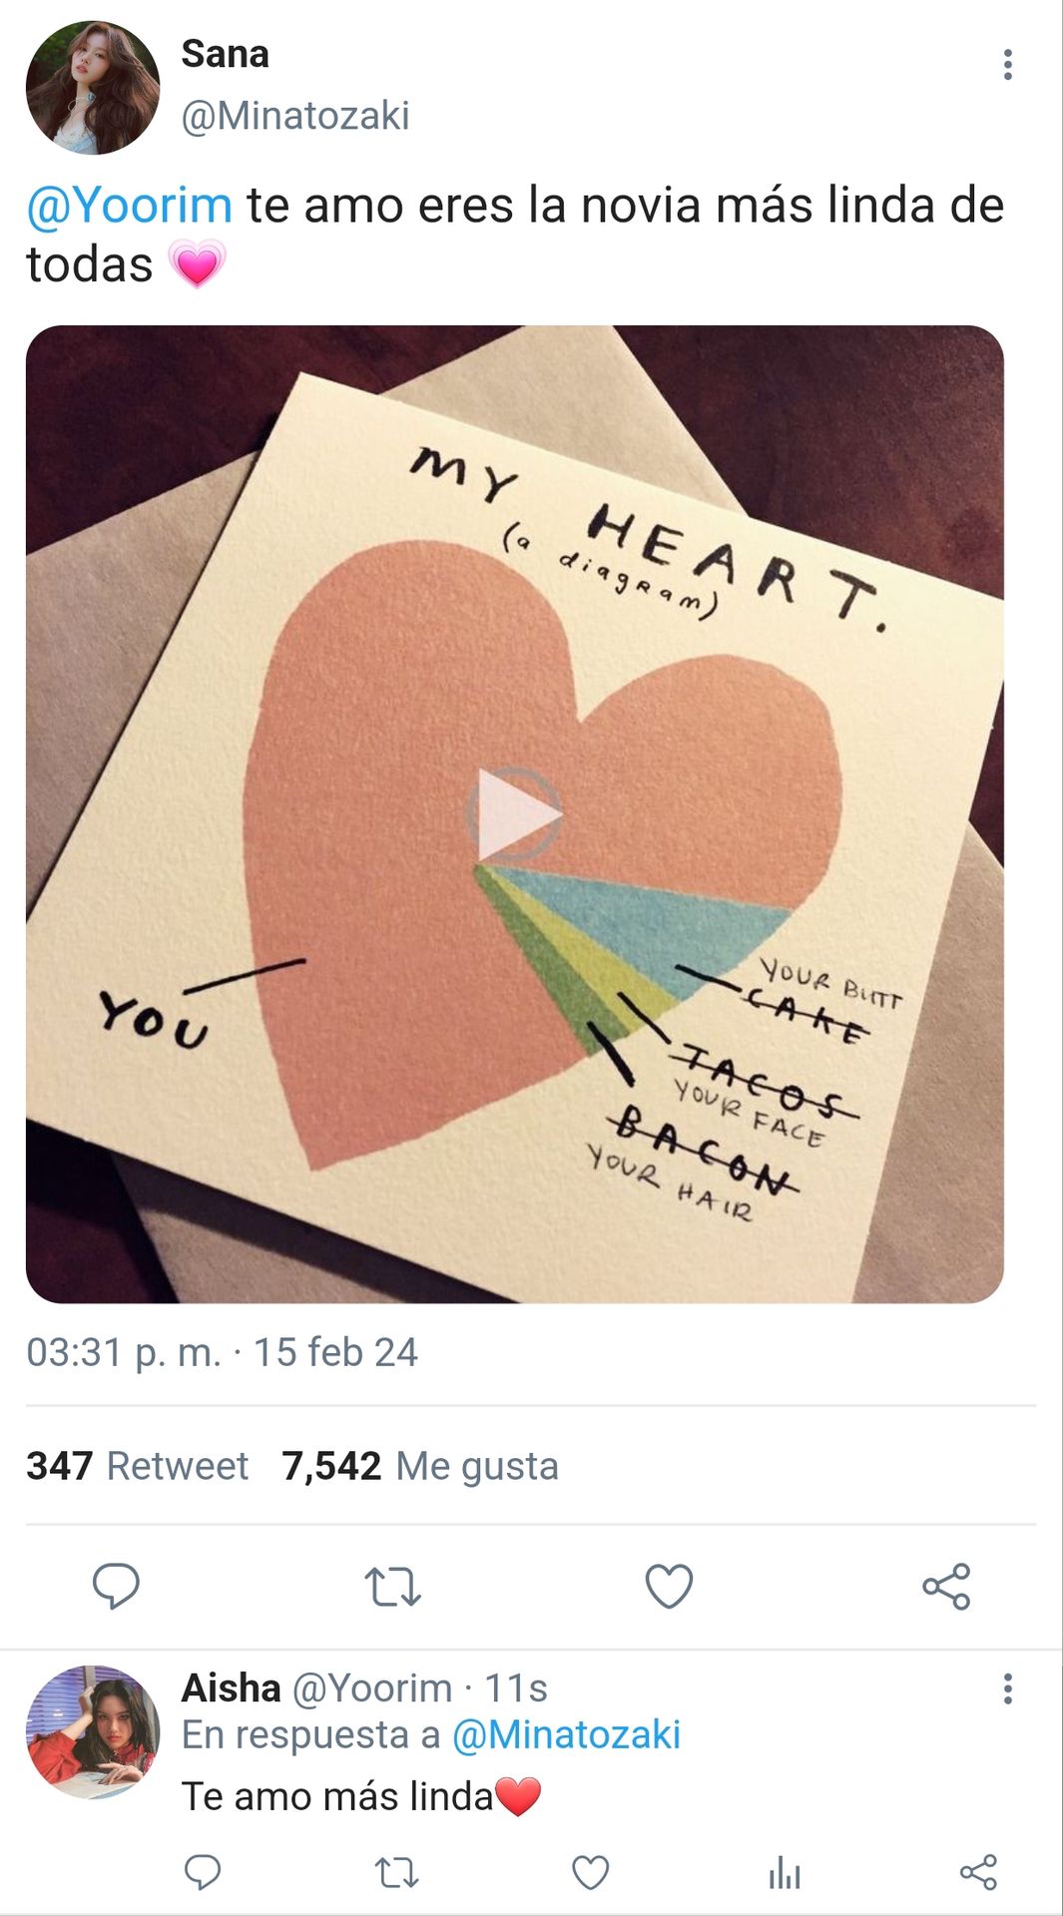This screenshot has width=1063, height=1916.
Task: Open the @Minatozaki link in the reply
Action: click(566, 1735)
